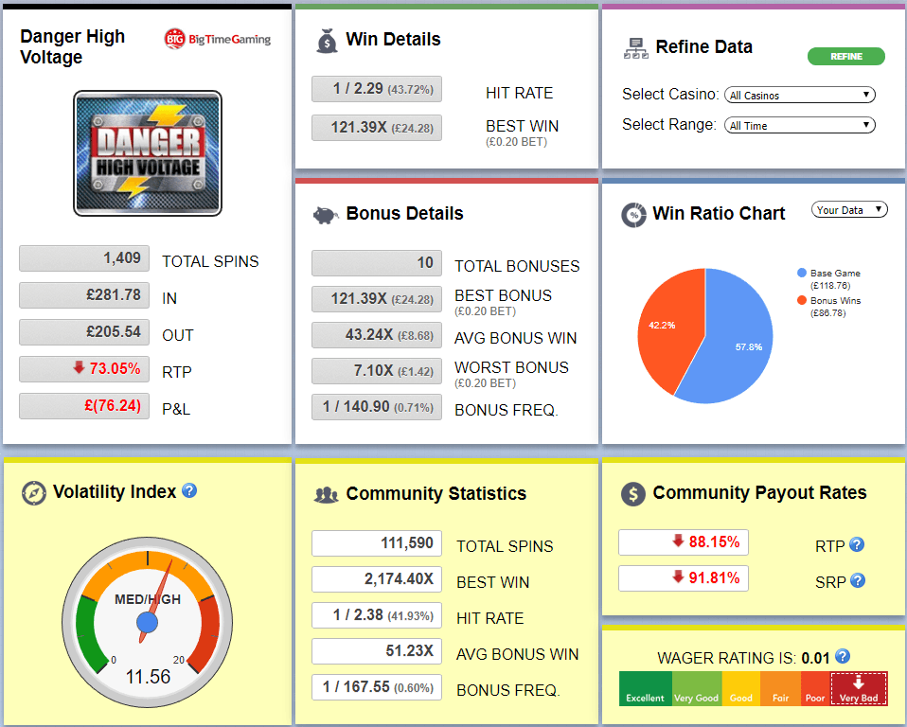
Task: Click the community 111,590 total spins field
Action: (x=377, y=543)
